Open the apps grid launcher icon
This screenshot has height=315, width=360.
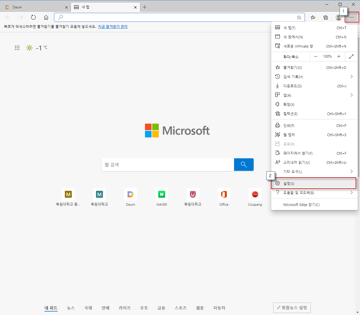(x=17, y=48)
